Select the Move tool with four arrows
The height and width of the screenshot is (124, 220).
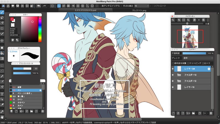tap(2, 41)
